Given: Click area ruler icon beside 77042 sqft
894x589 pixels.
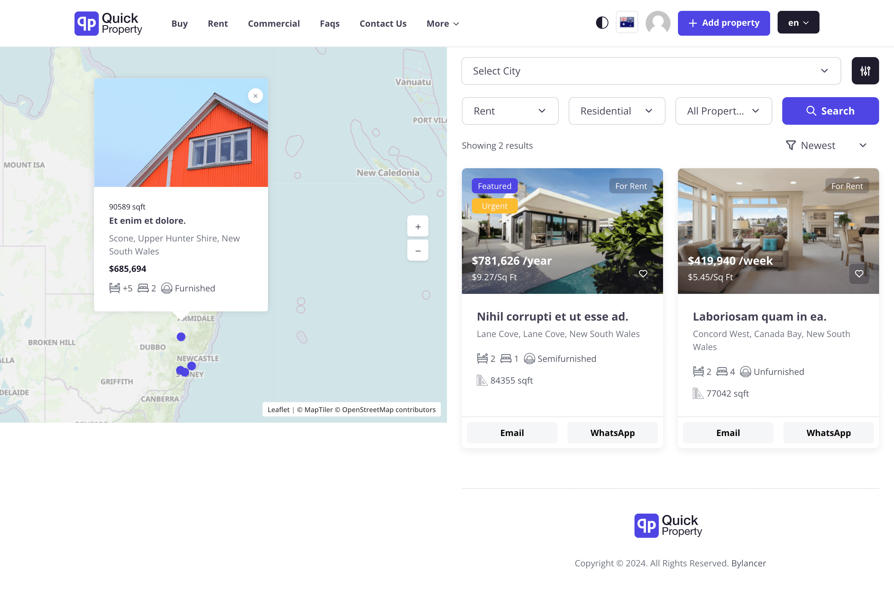Looking at the screenshot, I should [x=698, y=393].
